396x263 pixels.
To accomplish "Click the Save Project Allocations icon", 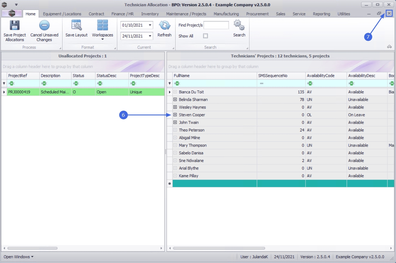I will 14,26.
